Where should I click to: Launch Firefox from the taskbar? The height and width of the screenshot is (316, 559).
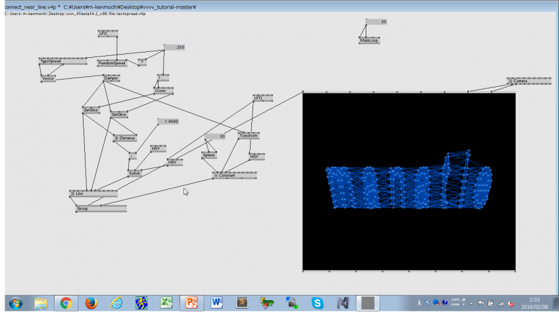(91, 303)
